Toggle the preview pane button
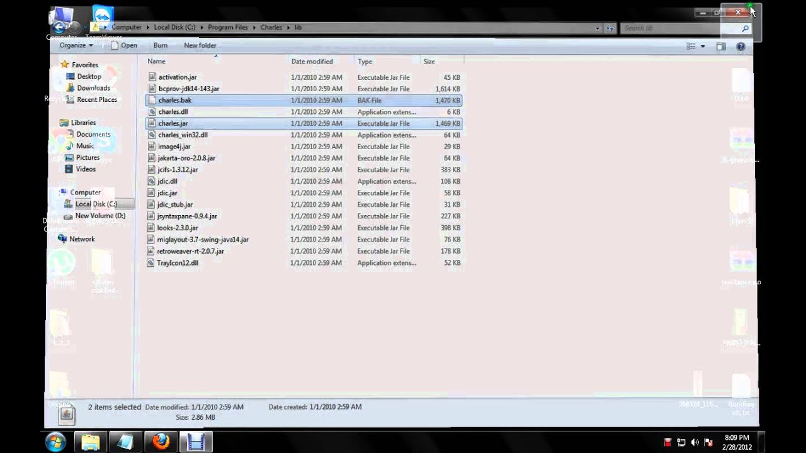 721,46
